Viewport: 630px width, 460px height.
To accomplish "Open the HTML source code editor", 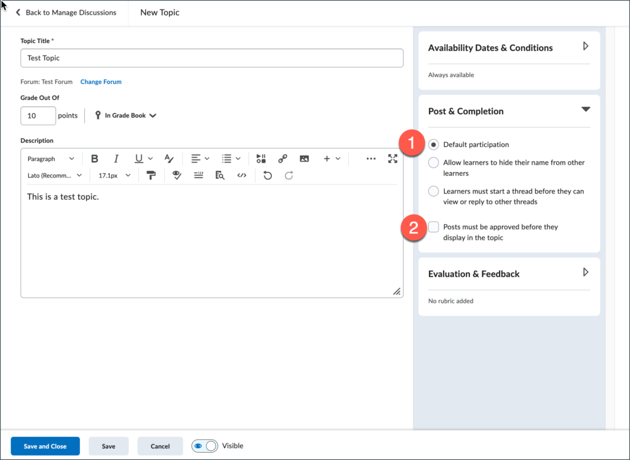I will [241, 175].
